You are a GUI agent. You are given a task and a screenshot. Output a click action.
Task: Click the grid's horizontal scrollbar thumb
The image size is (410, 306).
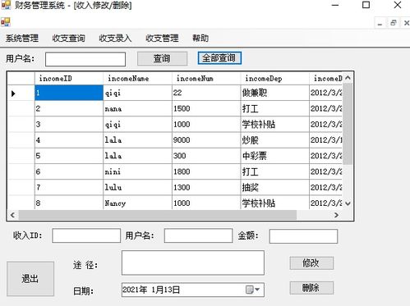(158, 215)
